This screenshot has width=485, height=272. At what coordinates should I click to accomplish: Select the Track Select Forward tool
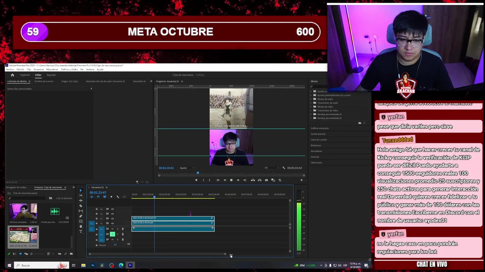coord(81,195)
